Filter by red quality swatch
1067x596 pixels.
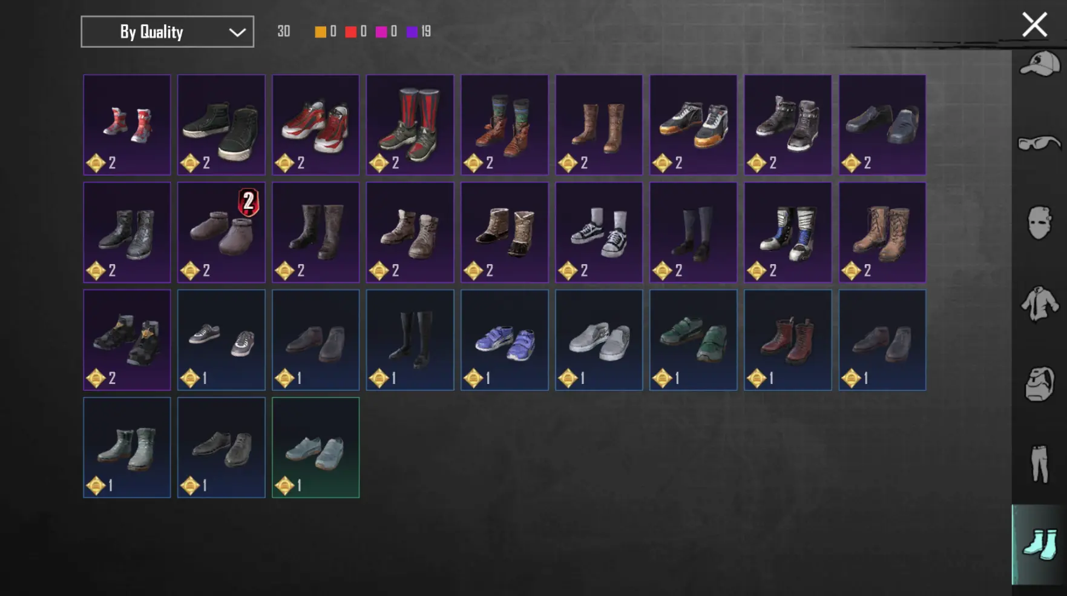tap(350, 31)
